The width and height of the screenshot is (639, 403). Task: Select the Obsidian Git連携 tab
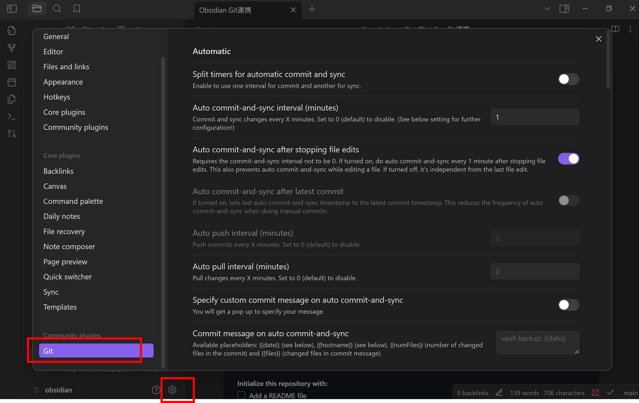(x=248, y=10)
